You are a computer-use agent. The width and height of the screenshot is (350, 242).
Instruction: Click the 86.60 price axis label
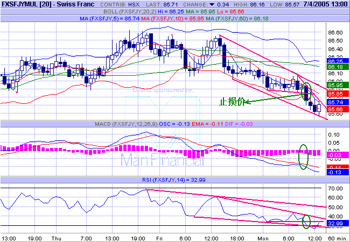335,33
